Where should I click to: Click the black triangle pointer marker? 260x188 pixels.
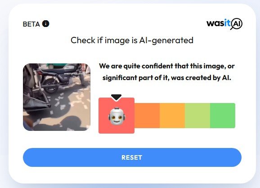tap(116, 97)
